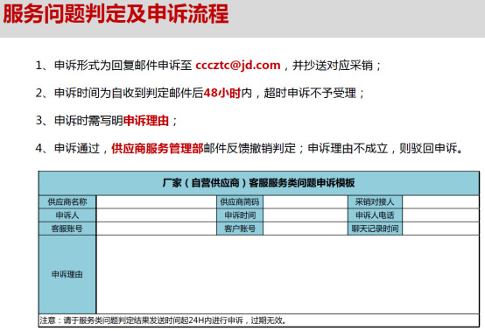The width and height of the screenshot is (485, 331).
Task: Click the text 则驳回申诉 in step 4
Action: (x=428, y=148)
